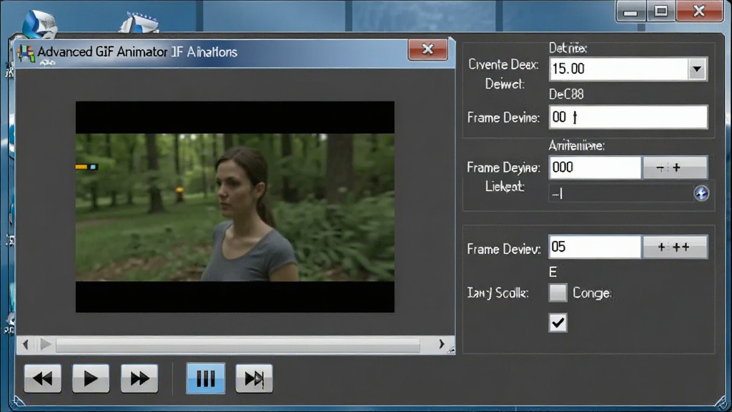Click the plus button beside the 000 field
Viewport: 732px width, 412px height.
(675, 167)
